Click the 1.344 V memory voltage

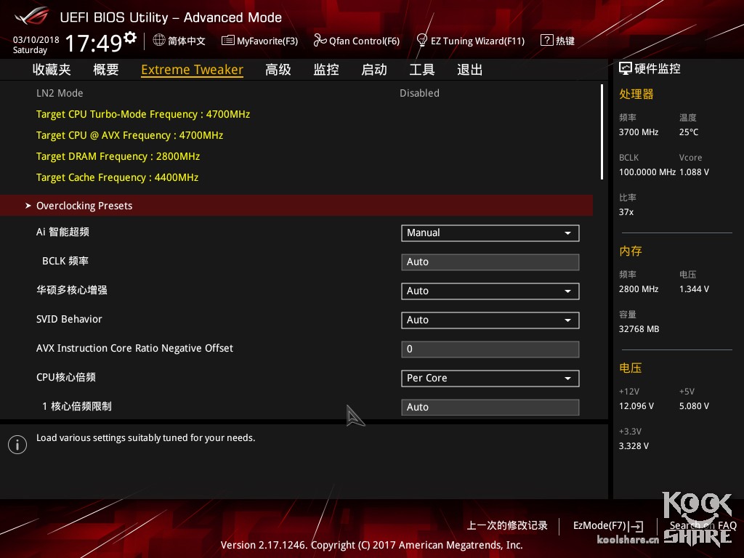tap(694, 289)
